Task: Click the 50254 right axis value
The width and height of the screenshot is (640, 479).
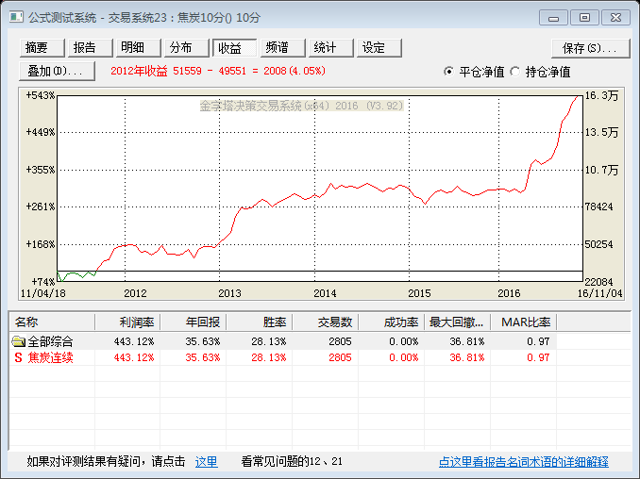Action: [x=599, y=244]
